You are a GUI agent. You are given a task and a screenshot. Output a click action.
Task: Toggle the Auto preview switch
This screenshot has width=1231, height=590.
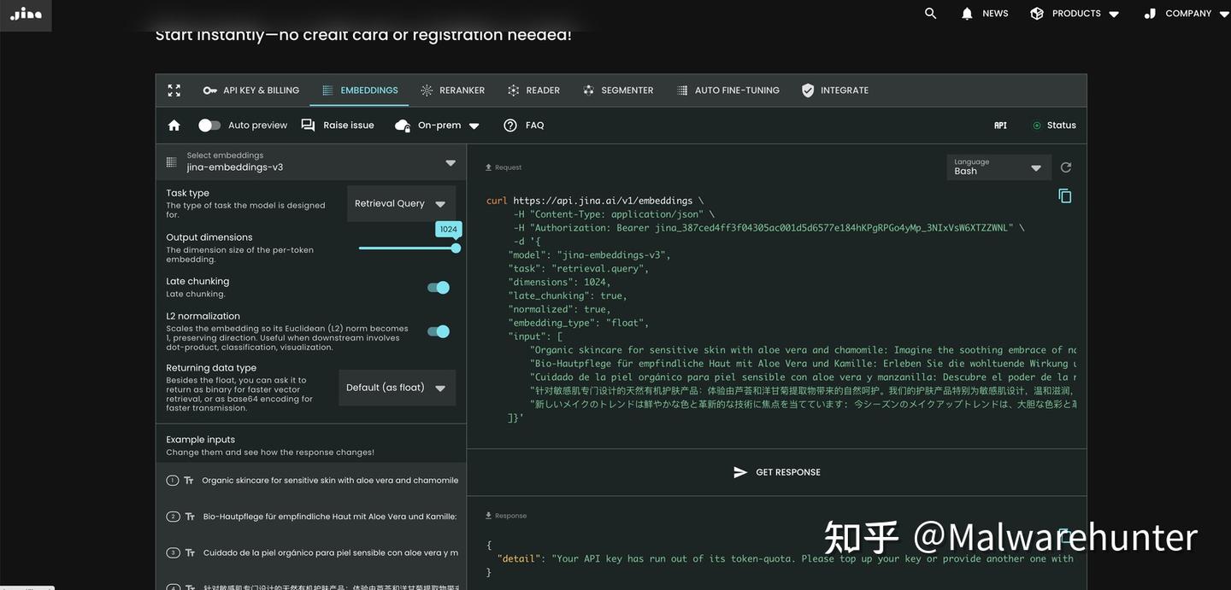[x=209, y=126]
